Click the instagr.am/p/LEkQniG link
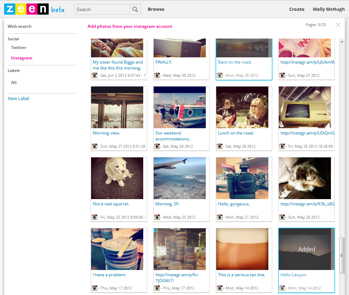This screenshot has height=295, width=349. click(307, 133)
